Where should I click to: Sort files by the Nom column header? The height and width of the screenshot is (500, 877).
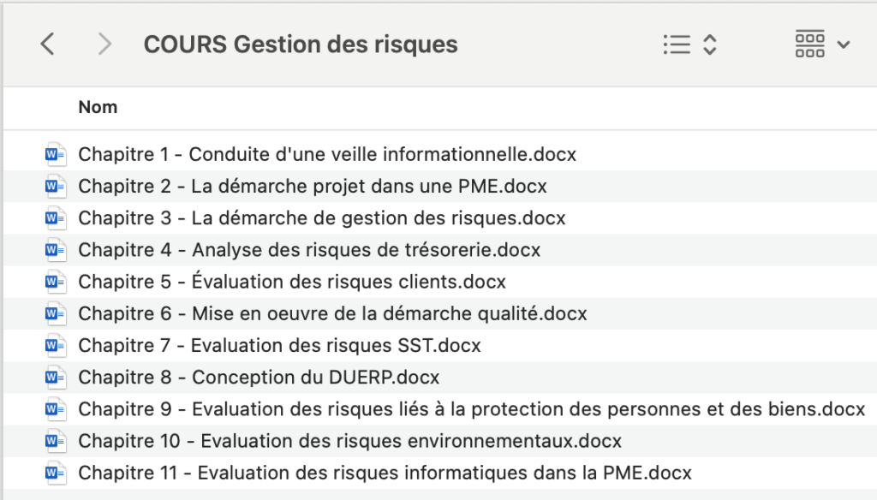[x=98, y=107]
